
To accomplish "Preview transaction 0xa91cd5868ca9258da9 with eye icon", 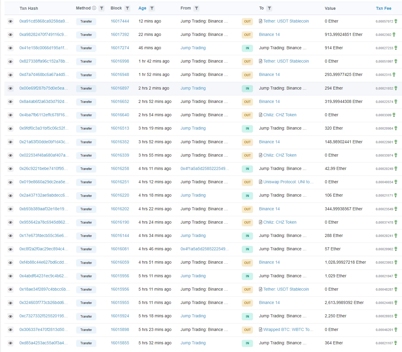I will pos(11,21).
